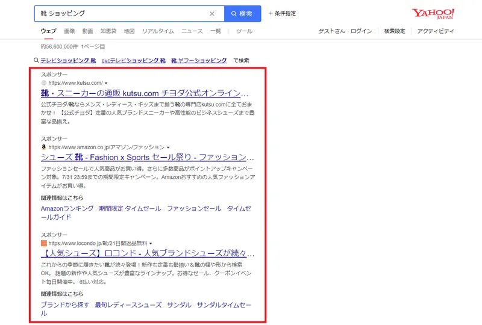Click the ログイン link

click(361, 31)
